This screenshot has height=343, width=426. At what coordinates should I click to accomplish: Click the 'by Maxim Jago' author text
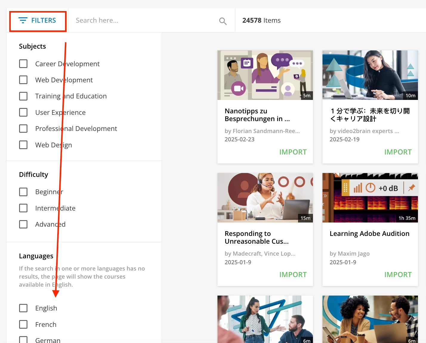pyautogui.click(x=350, y=254)
